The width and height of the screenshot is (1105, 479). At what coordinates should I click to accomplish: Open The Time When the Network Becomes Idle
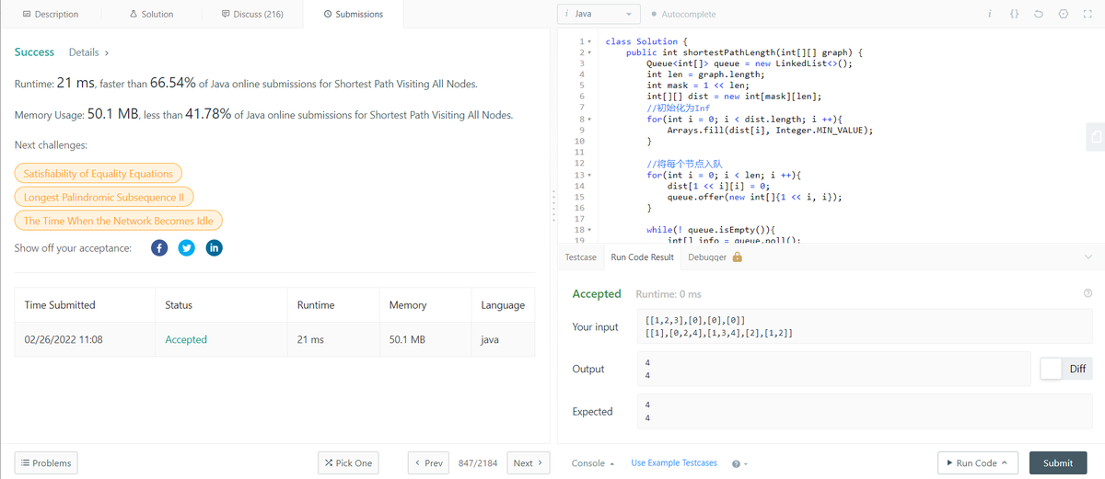118,221
